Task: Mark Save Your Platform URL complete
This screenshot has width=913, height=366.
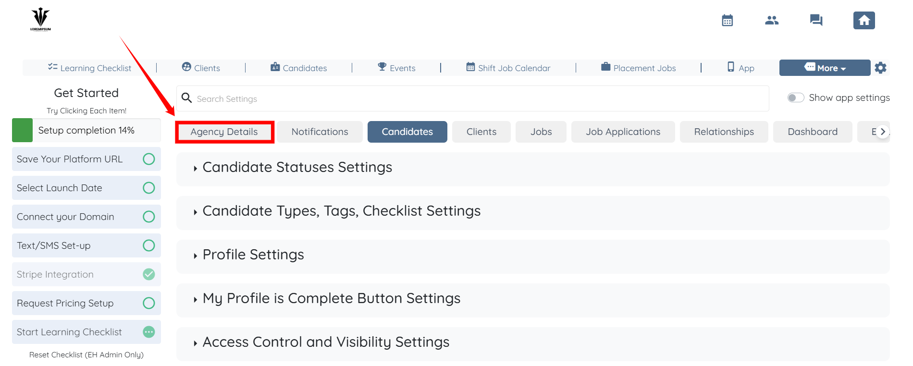Action: coord(149,159)
